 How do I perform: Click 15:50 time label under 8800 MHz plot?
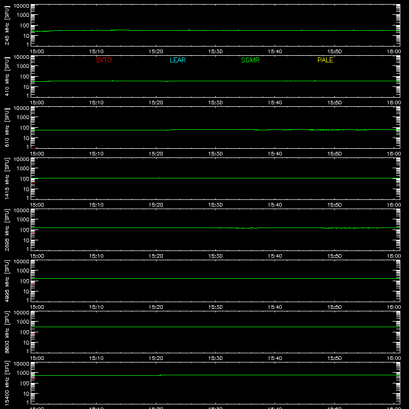pos(334,358)
